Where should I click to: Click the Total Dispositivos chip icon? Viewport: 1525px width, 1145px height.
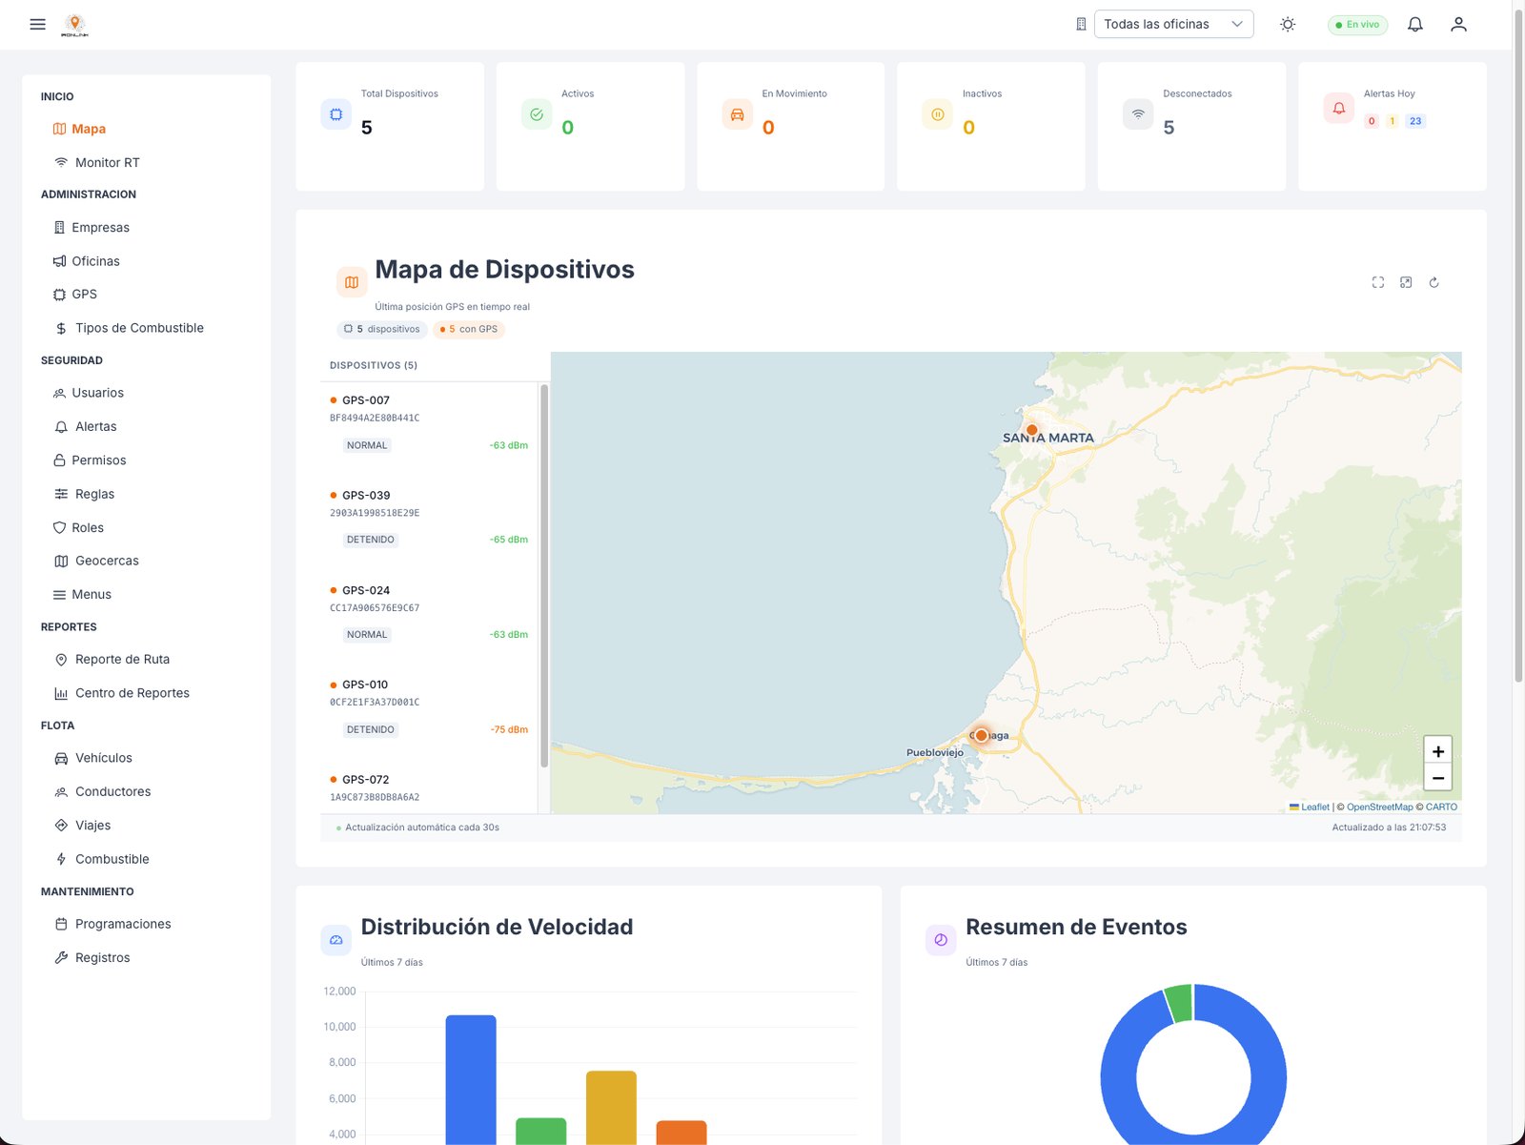(x=335, y=114)
